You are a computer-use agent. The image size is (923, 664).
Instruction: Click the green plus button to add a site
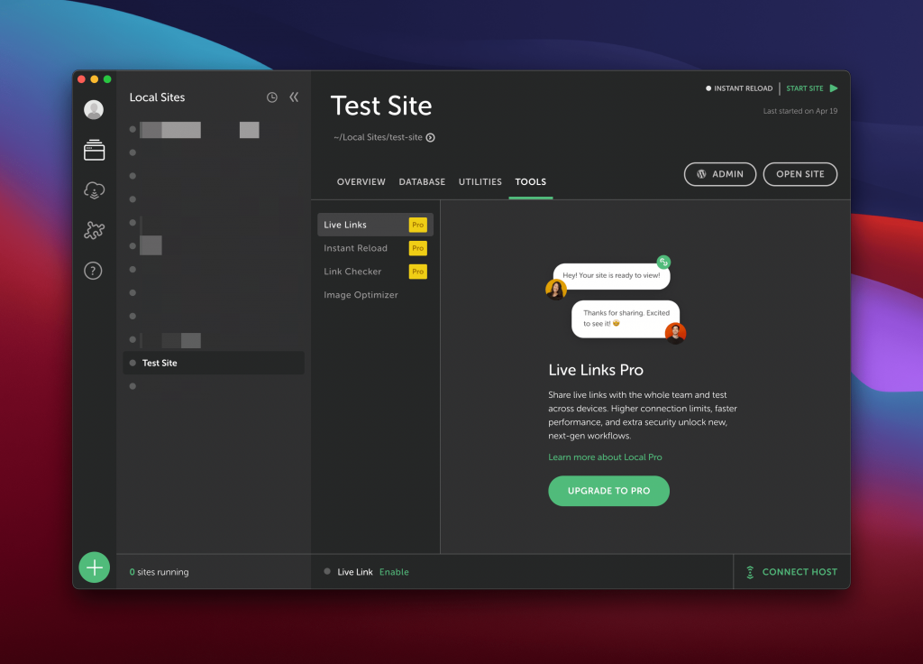[94, 567]
